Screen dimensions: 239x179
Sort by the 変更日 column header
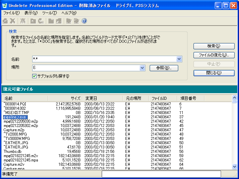103,98
